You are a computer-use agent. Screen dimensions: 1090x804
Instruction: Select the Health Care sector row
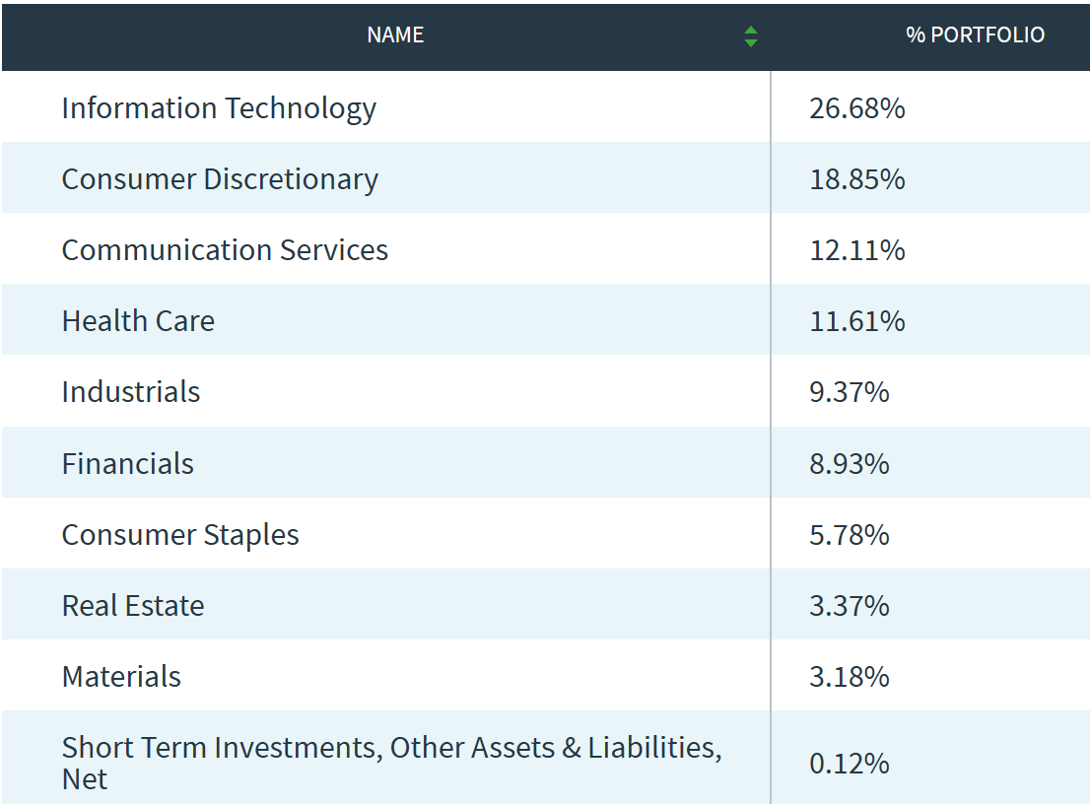coord(138,320)
